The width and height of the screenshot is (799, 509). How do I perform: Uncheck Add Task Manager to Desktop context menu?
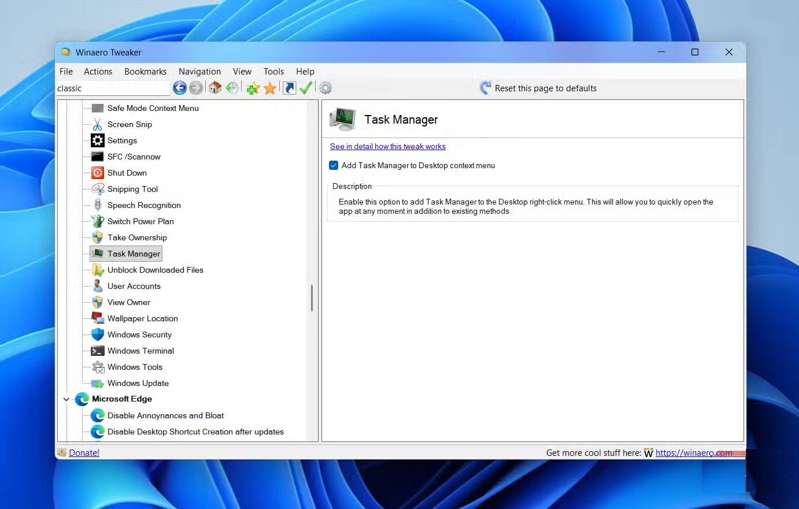point(334,165)
